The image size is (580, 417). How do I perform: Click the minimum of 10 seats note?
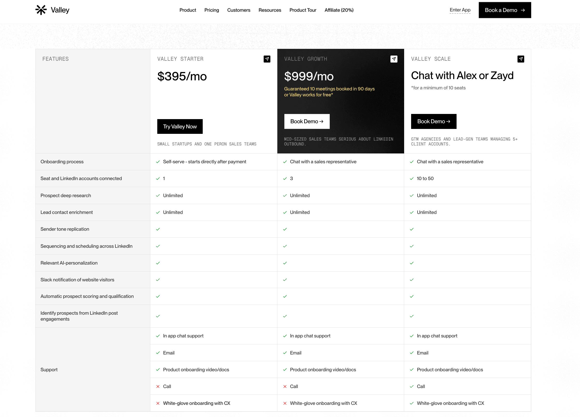438,88
